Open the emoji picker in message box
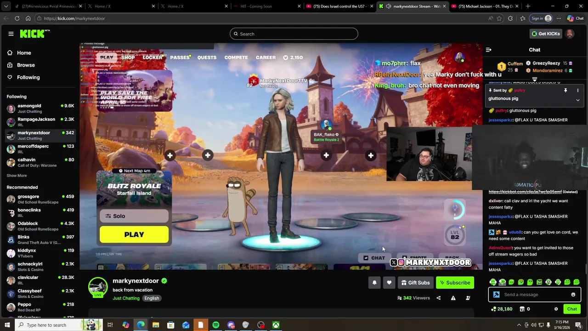 [573, 295]
